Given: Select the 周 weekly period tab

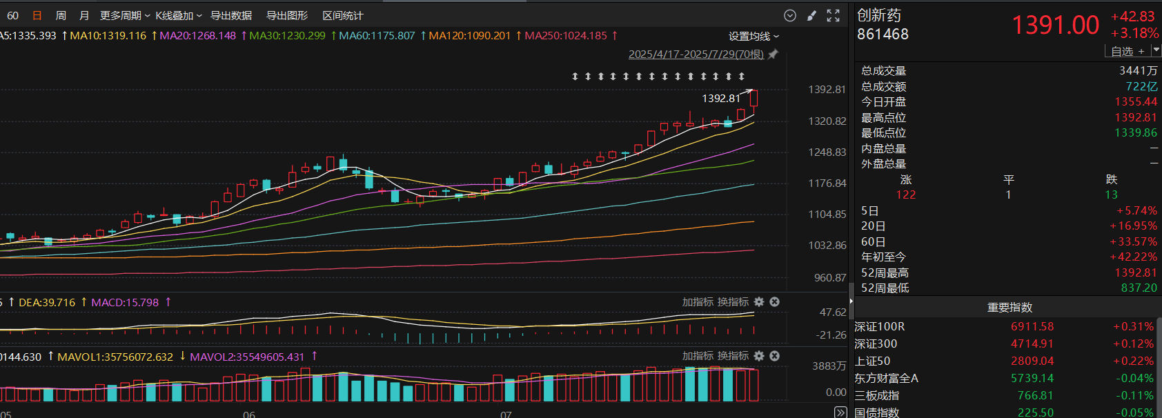Looking at the screenshot, I should (x=61, y=15).
